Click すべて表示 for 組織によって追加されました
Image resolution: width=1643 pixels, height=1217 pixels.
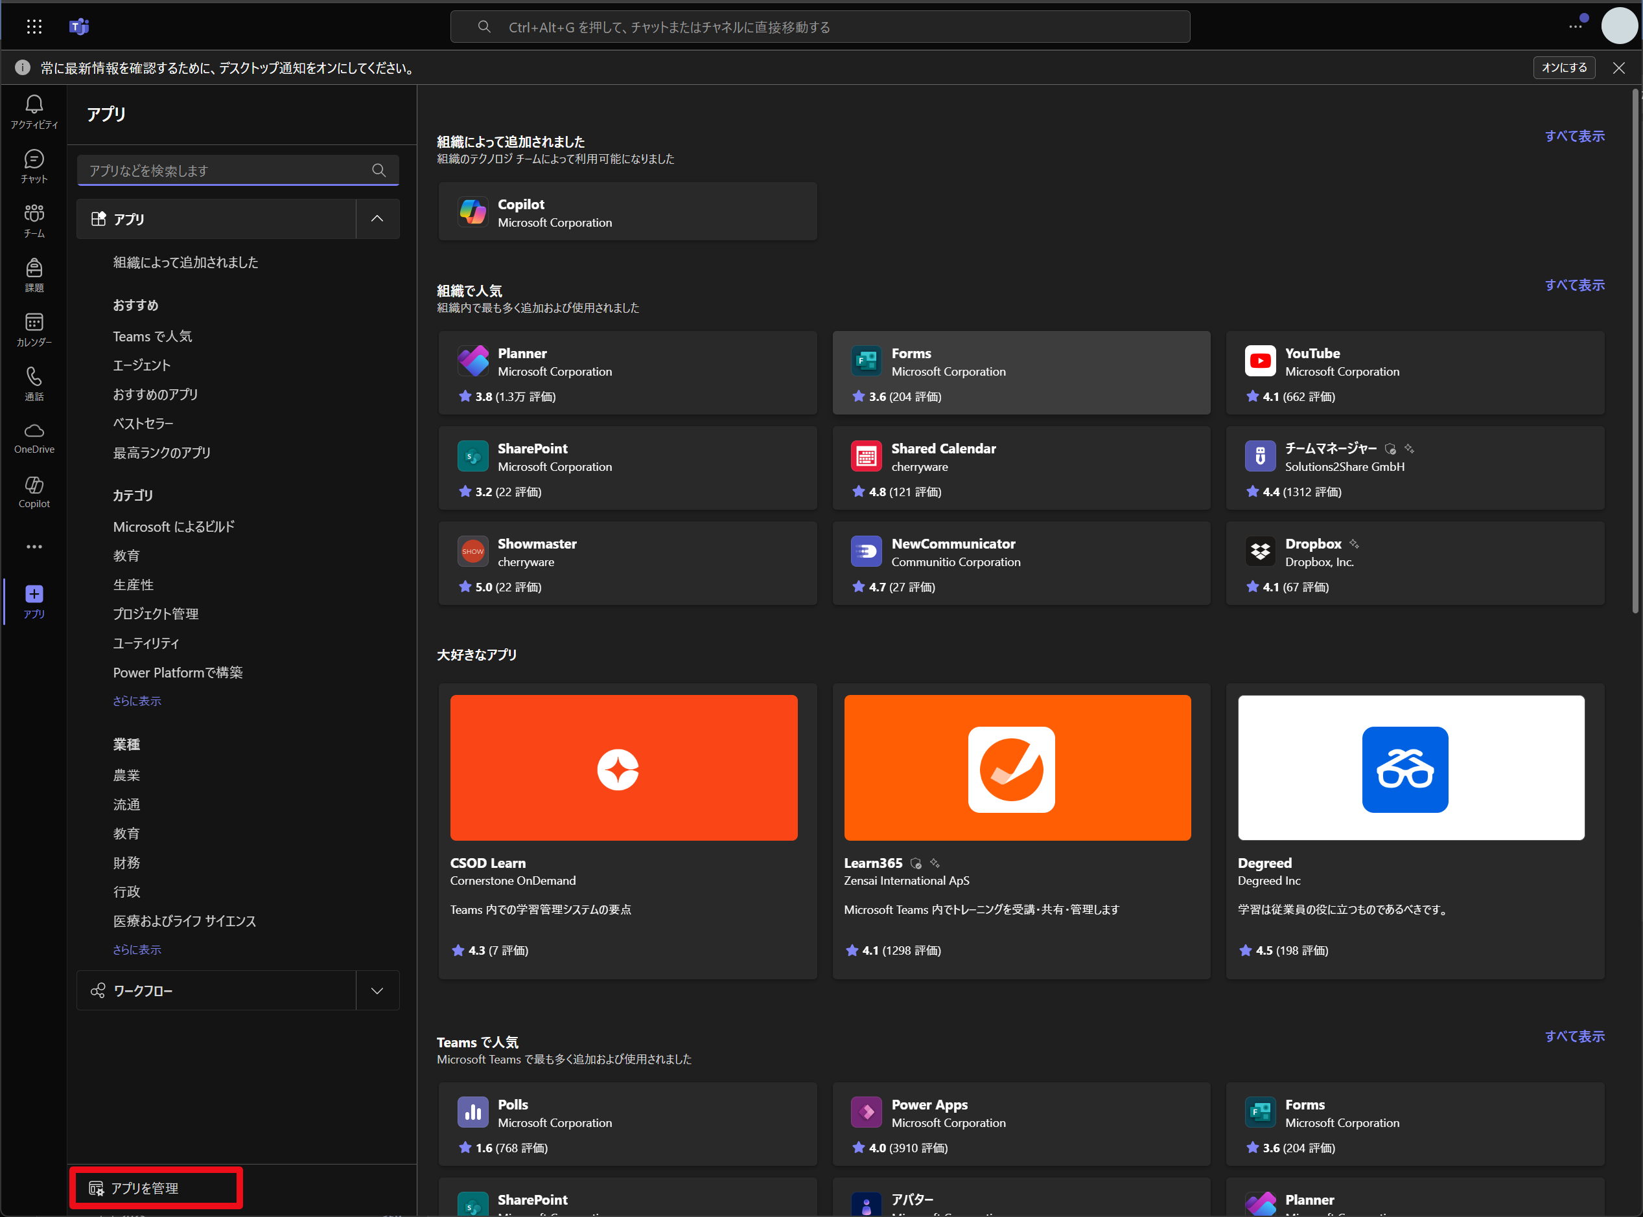1574,135
